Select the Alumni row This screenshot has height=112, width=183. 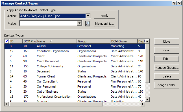point(75,46)
